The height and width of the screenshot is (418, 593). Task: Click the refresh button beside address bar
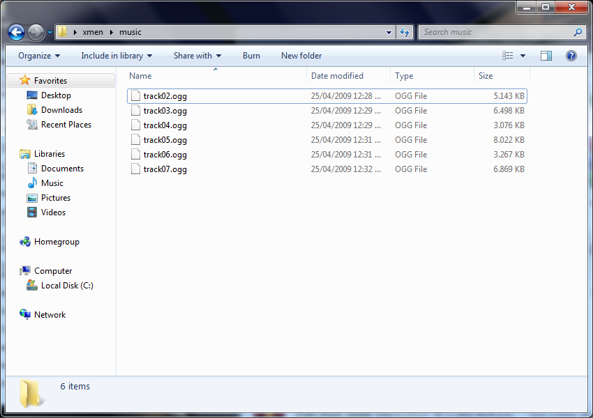click(x=405, y=32)
